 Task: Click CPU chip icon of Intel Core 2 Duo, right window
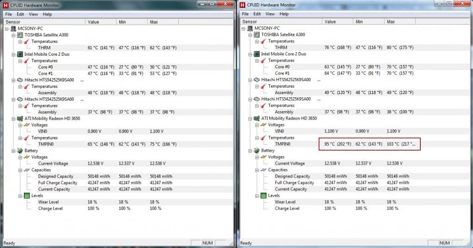257,54
